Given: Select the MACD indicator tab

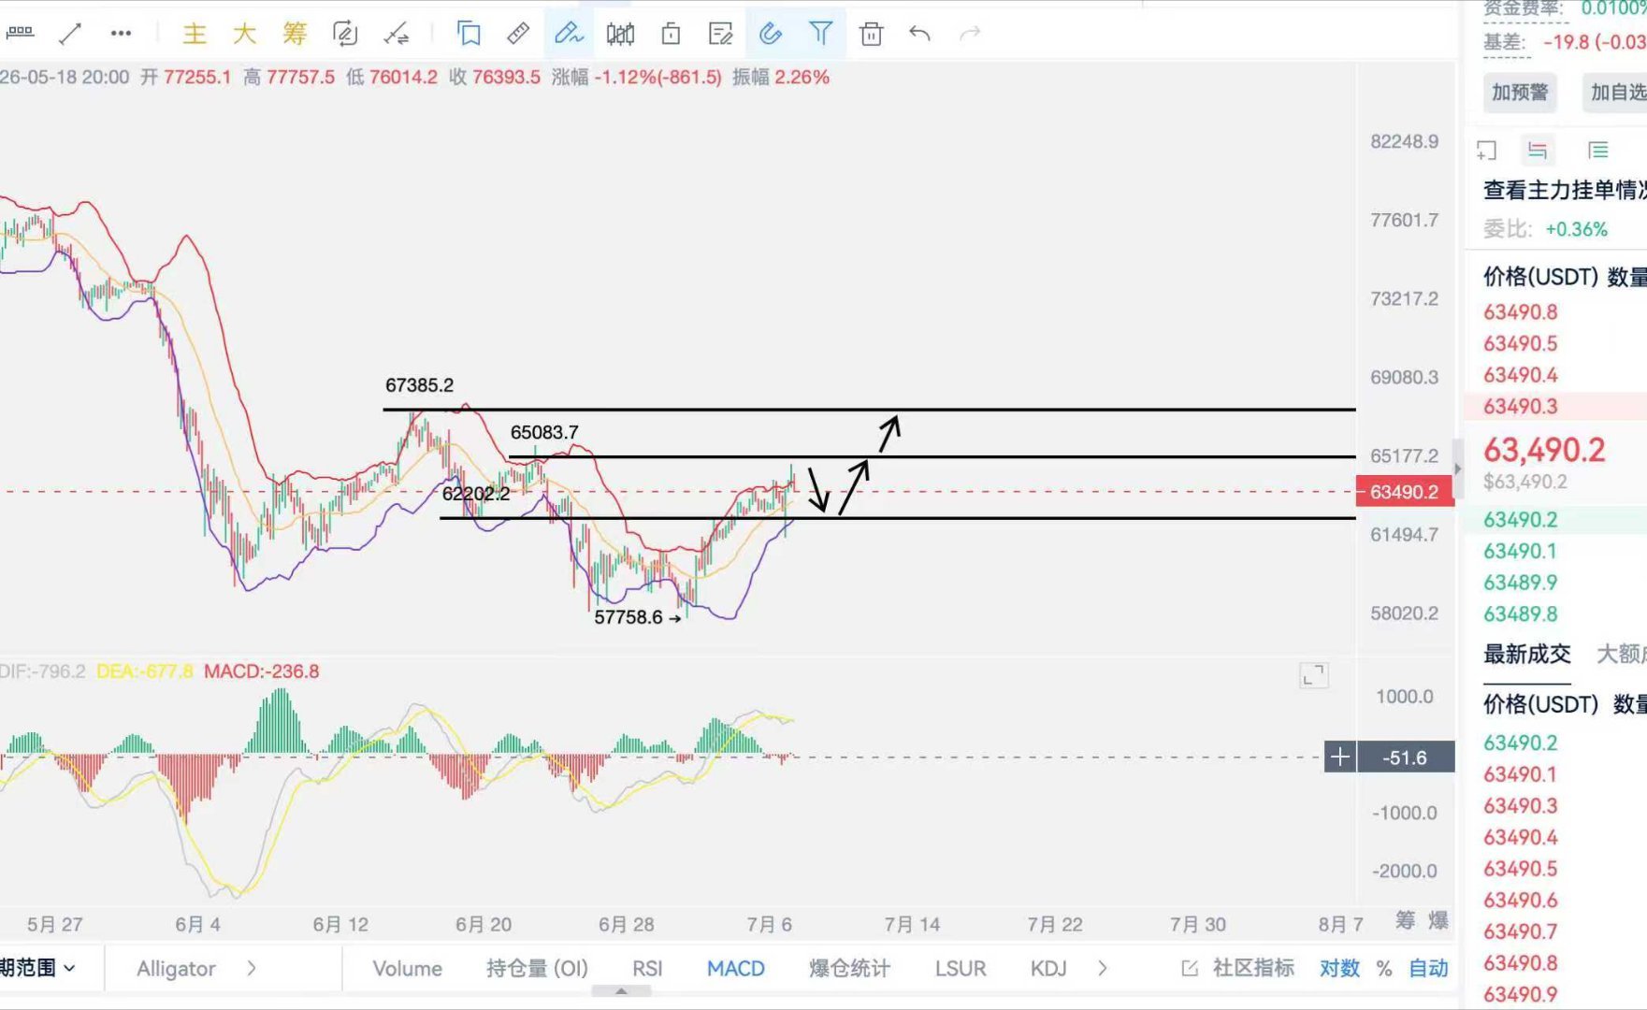Looking at the screenshot, I should pos(735,969).
